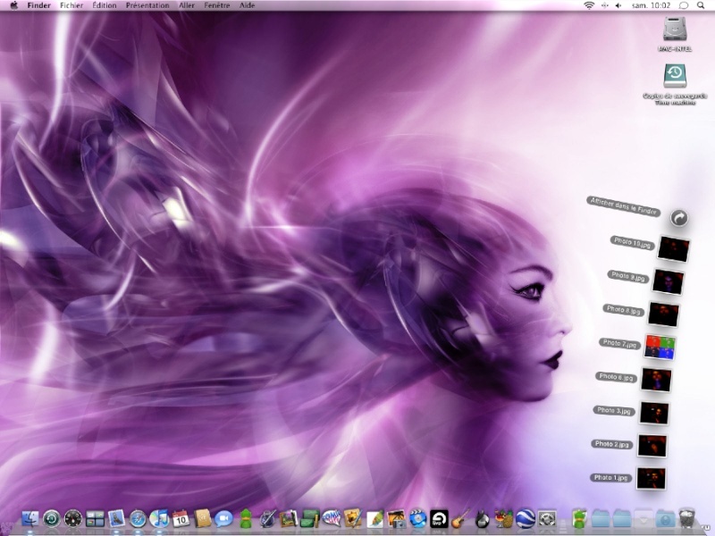Click the speech bubble status icon
This screenshot has width=715, height=536.
pyautogui.click(x=684, y=5)
